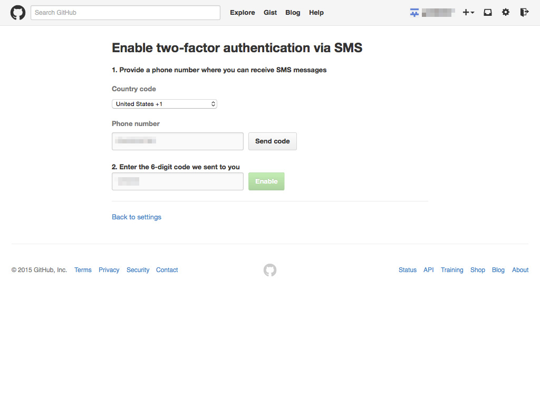This screenshot has width=540, height=405.
Task: Expand the caret next to the plus icon
Action: [471, 13]
